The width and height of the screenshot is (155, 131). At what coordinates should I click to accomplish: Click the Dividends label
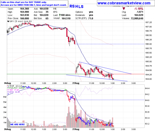coord(80,15)
